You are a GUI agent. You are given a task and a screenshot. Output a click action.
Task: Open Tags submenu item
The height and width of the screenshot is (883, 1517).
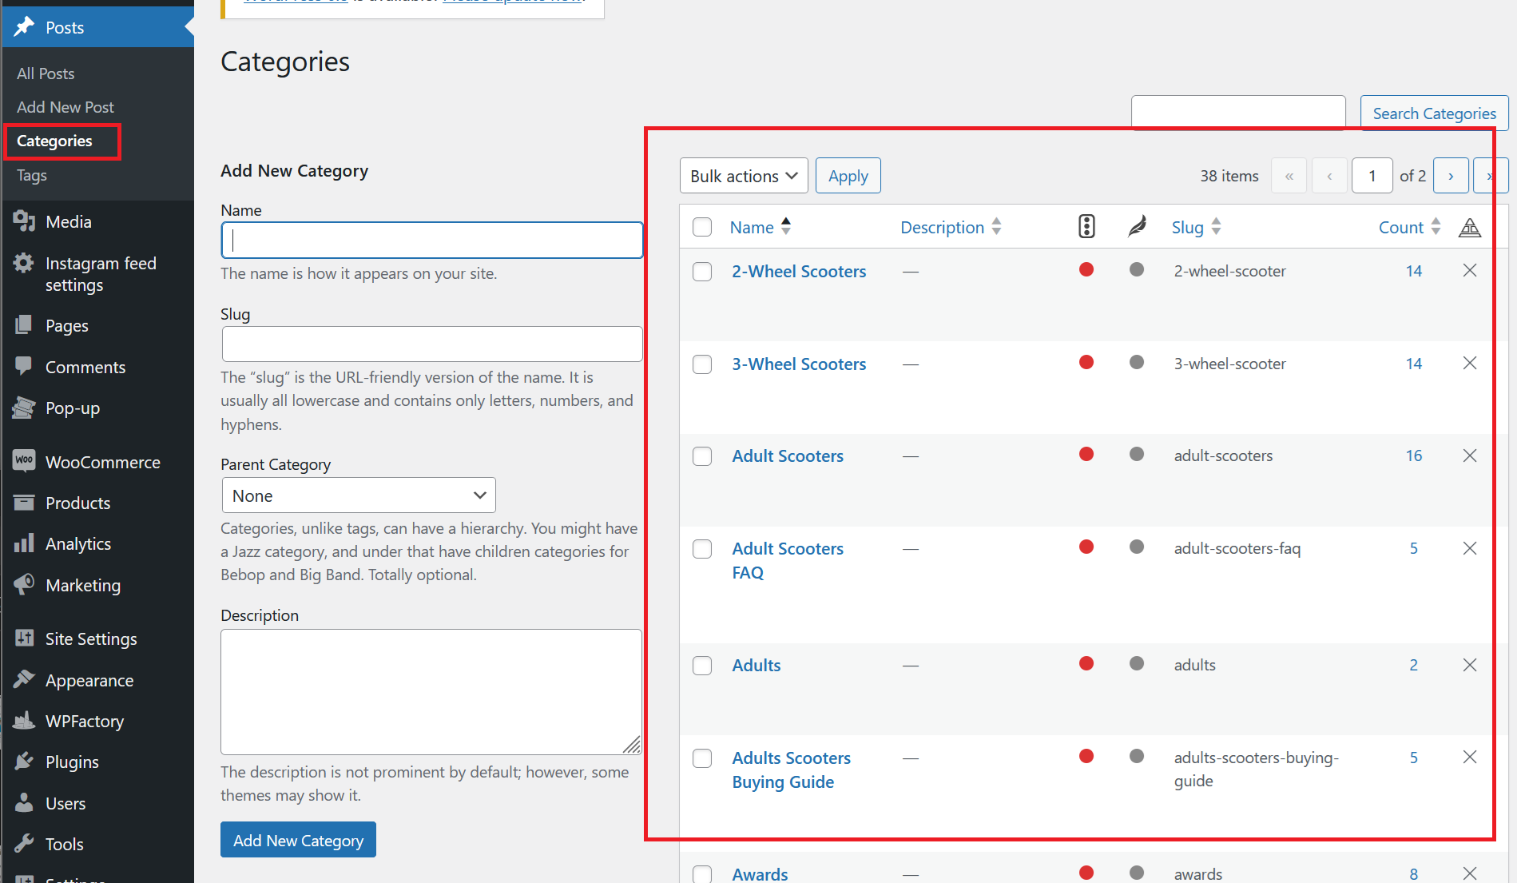click(32, 175)
